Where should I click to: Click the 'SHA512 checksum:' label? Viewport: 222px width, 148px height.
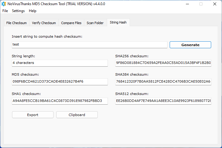132,94
